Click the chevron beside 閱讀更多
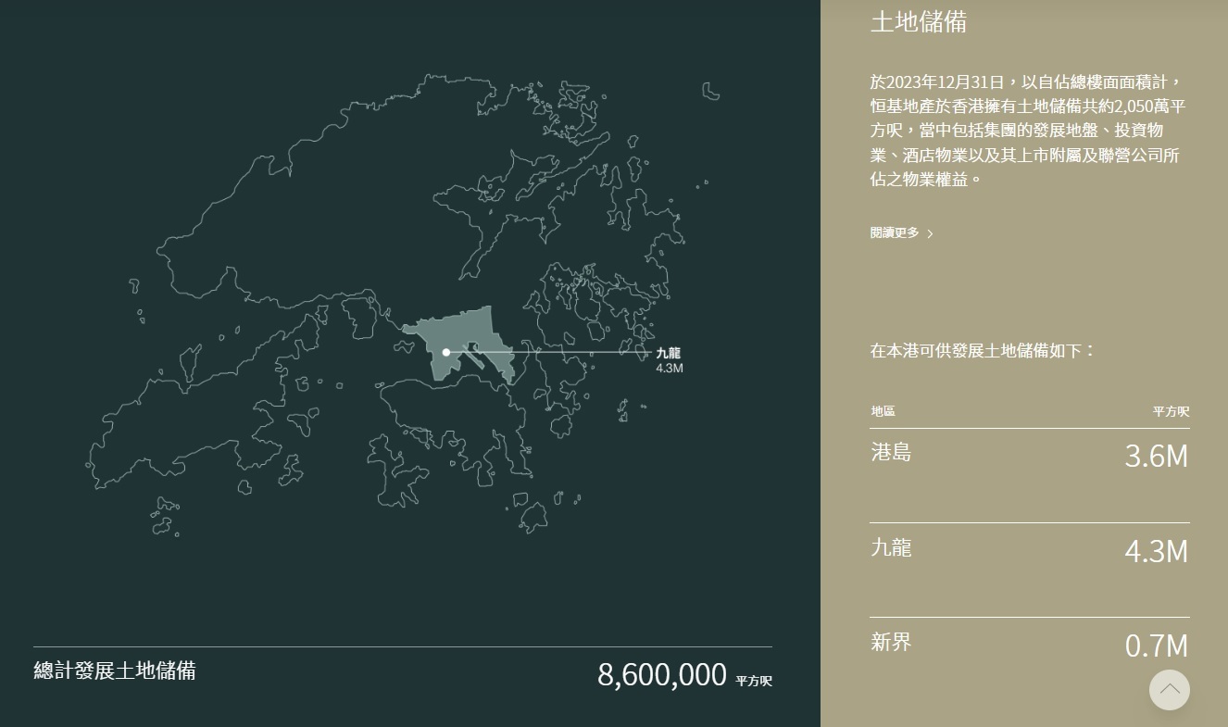Image resolution: width=1228 pixels, height=727 pixels. tap(930, 234)
